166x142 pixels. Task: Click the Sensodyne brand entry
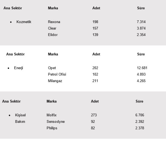56,122
